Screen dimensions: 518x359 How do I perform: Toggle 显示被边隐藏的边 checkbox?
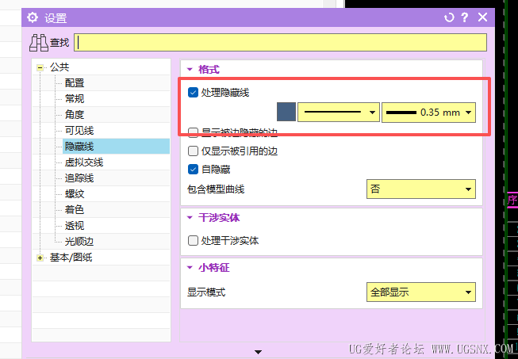[x=193, y=132]
